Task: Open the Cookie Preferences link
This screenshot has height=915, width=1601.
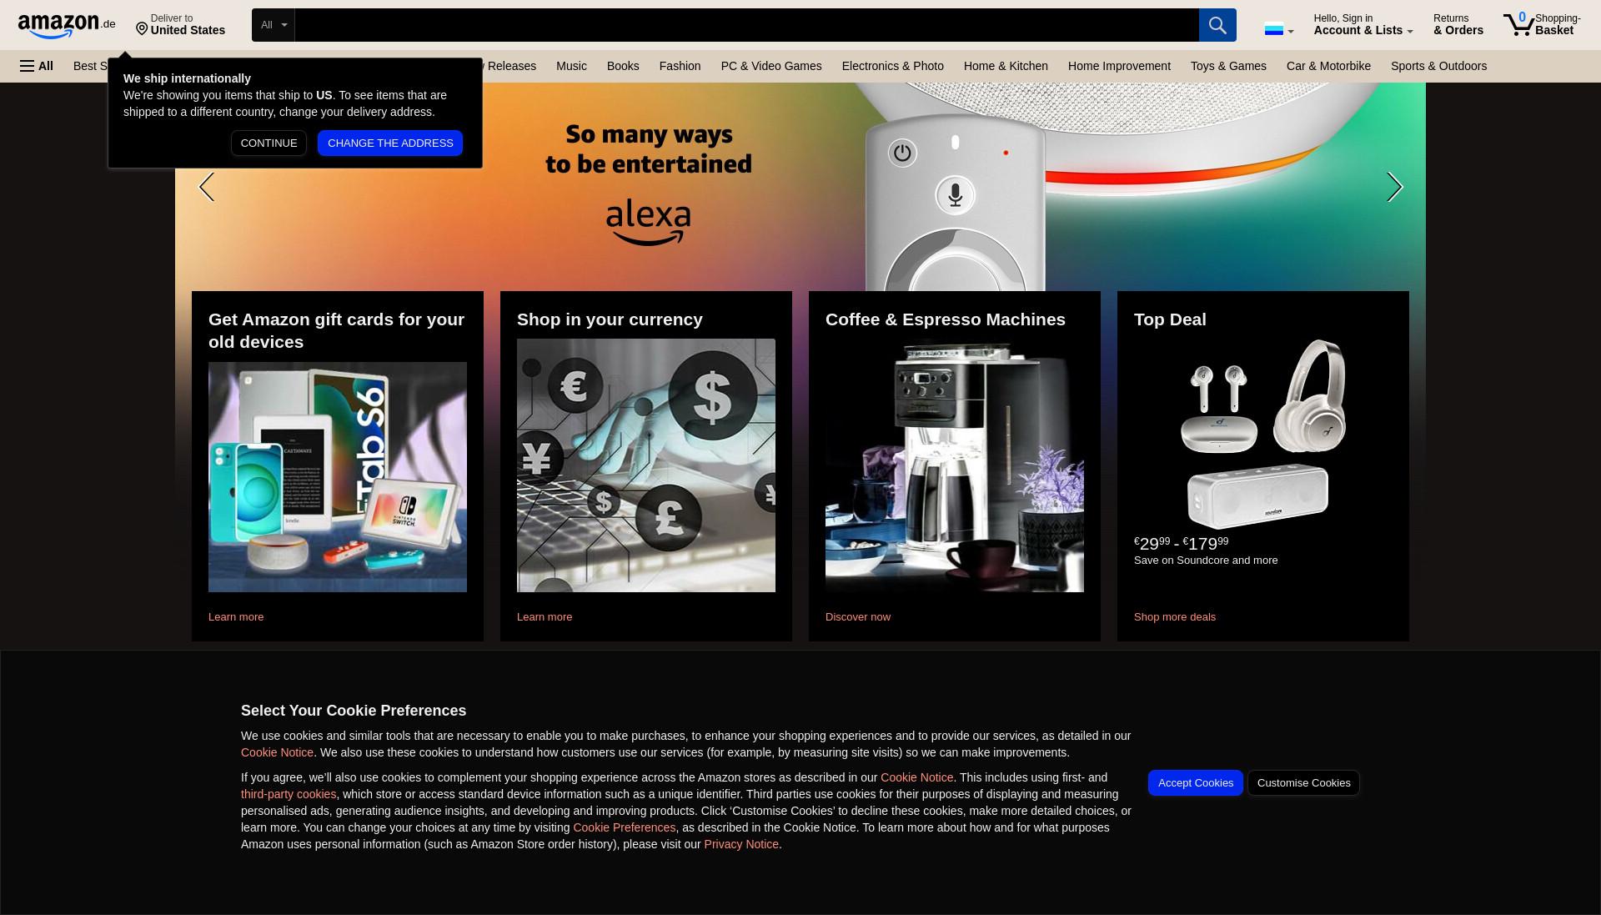Action: pos(624,827)
